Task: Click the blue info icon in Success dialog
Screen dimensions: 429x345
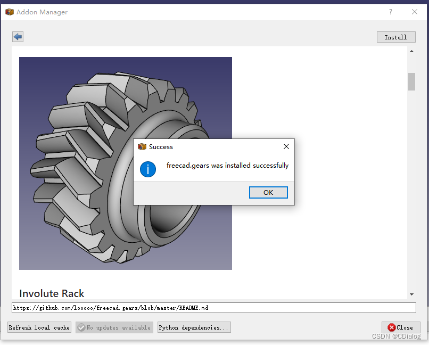Action: tap(148, 169)
